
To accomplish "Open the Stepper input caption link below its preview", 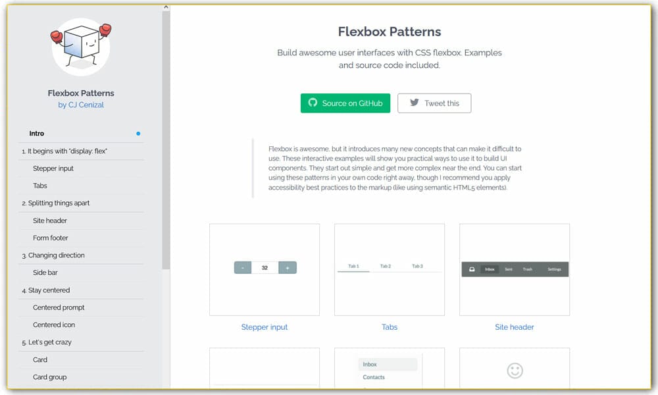I will pyautogui.click(x=265, y=327).
